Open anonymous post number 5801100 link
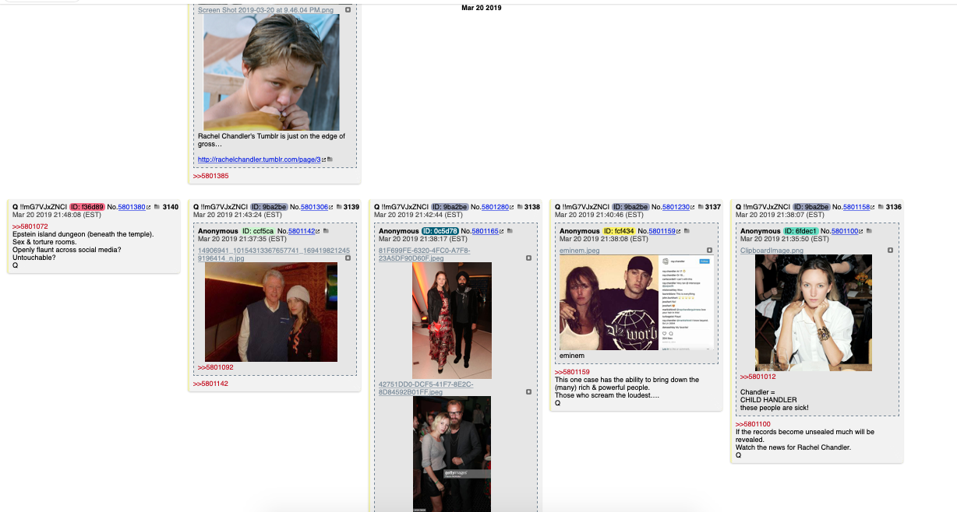Image resolution: width=957 pixels, height=512 pixels. [845, 231]
